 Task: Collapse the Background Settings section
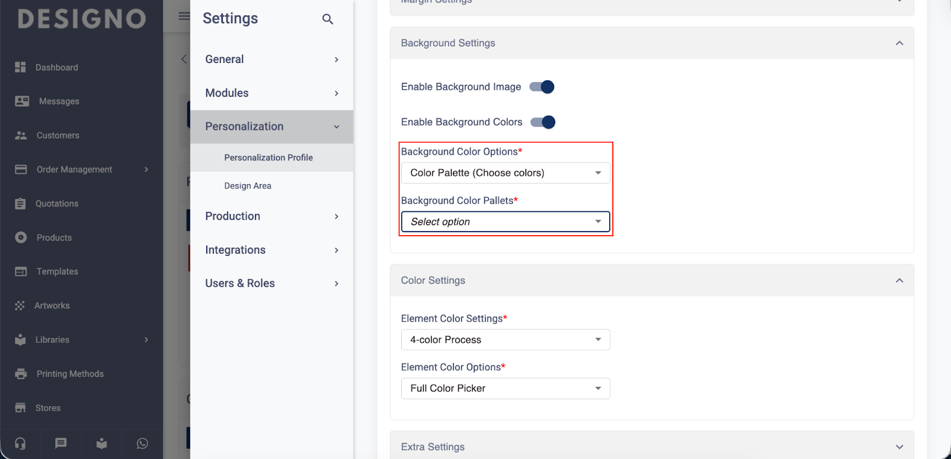899,43
